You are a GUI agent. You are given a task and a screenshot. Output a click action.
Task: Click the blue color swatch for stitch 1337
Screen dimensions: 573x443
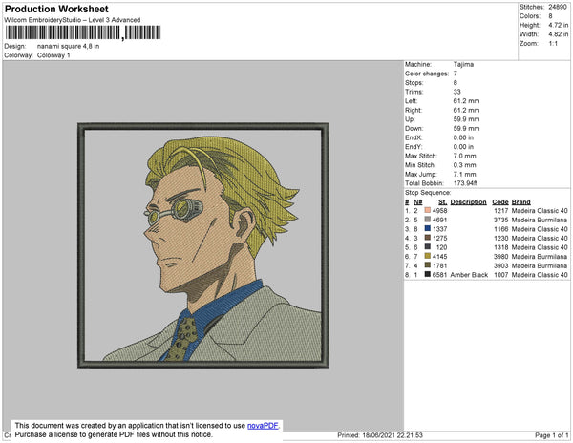point(427,228)
